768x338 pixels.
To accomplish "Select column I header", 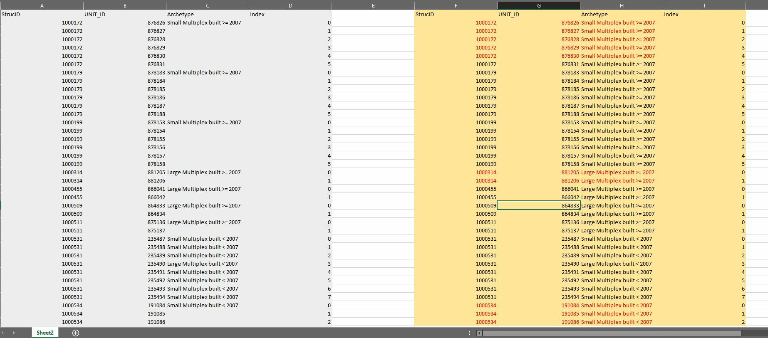I will click(x=704, y=5).
